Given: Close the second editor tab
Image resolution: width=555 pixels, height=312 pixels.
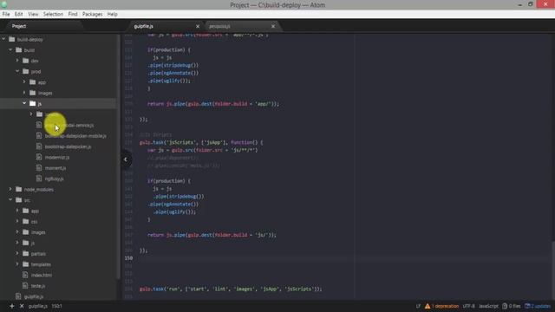Looking at the screenshot, I should pyautogui.click(x=273, y=26).
